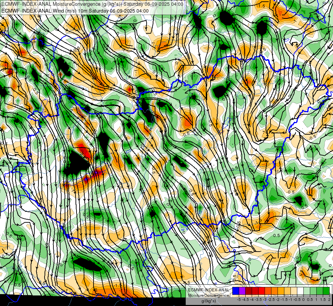The image size is (333, 306).
Task: Click the orange swatch between -2.5 and -2
Action: [x=274, y=291]
